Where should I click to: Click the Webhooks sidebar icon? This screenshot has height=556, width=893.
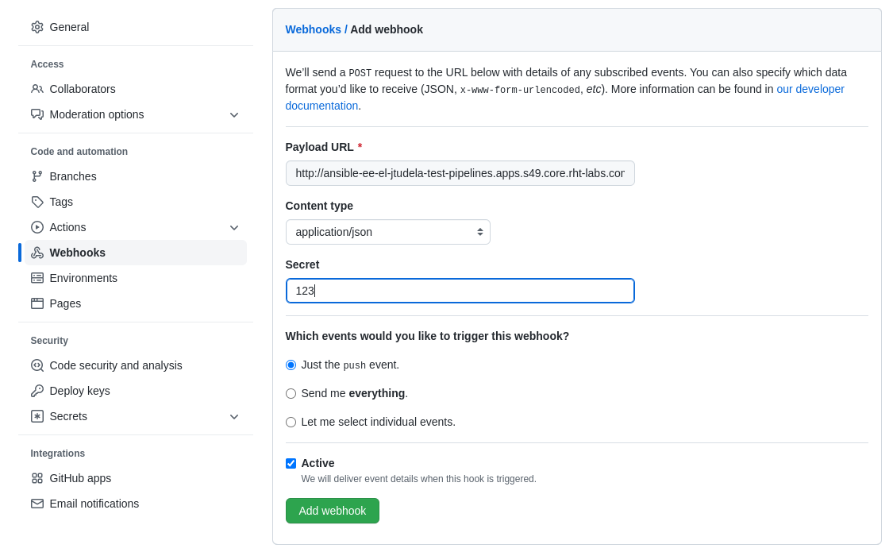pos(37,253)
